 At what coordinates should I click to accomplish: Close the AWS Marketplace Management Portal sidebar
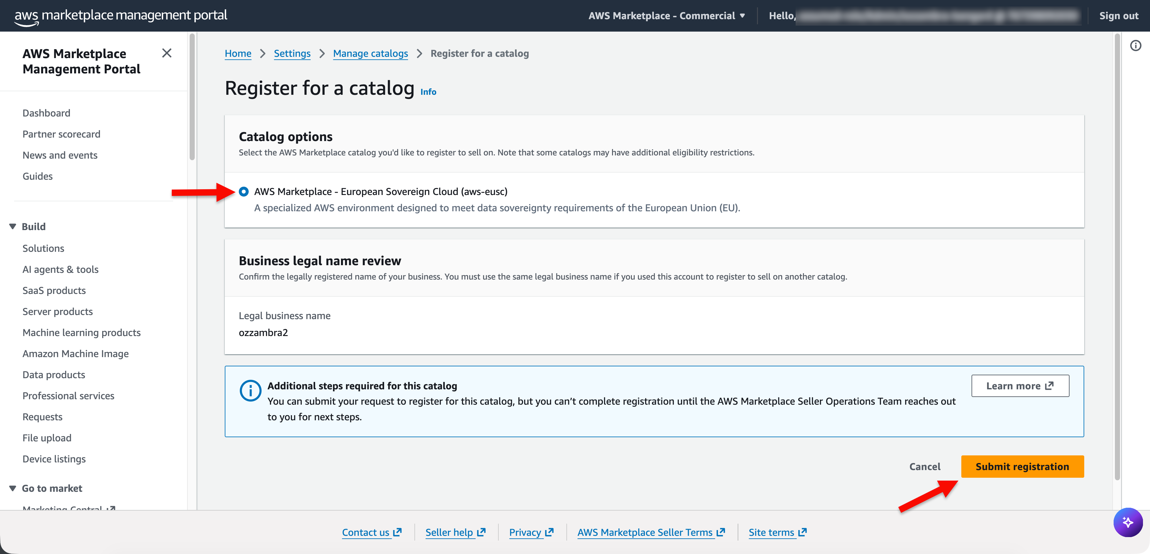pyautogui.click(x=167, y=54)
